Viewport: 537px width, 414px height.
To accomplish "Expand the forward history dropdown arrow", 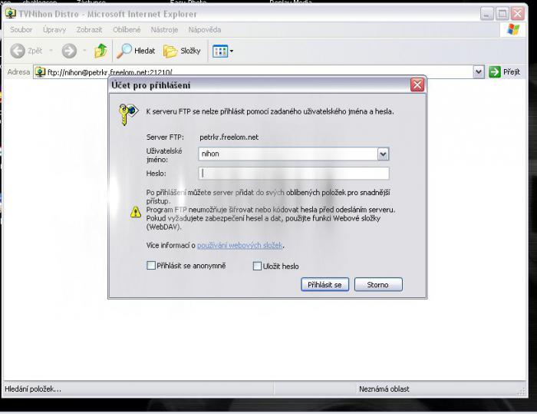I will [84, 51].
